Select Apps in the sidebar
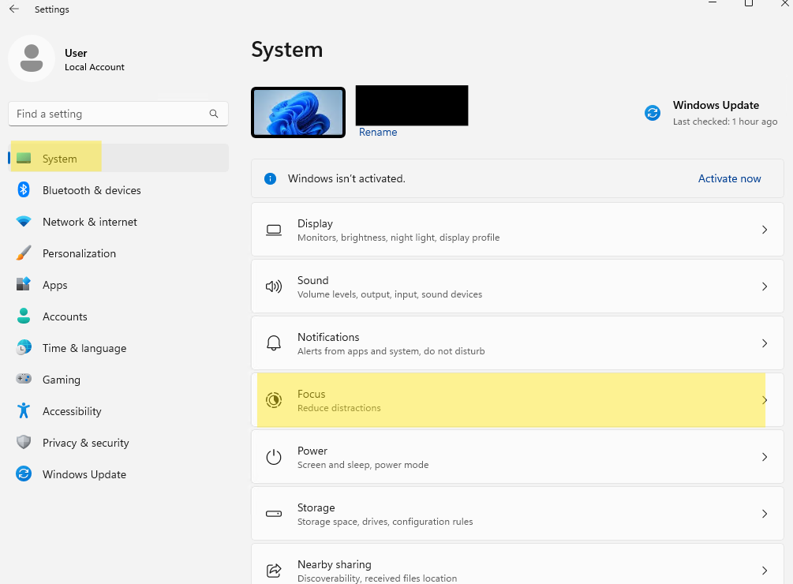This screenshot has width=793, height=584. (x=55, y=285)
